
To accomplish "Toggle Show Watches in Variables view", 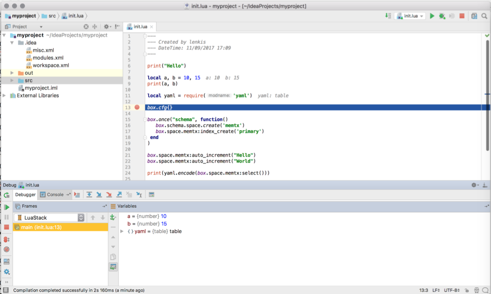I will click(113, 267).
